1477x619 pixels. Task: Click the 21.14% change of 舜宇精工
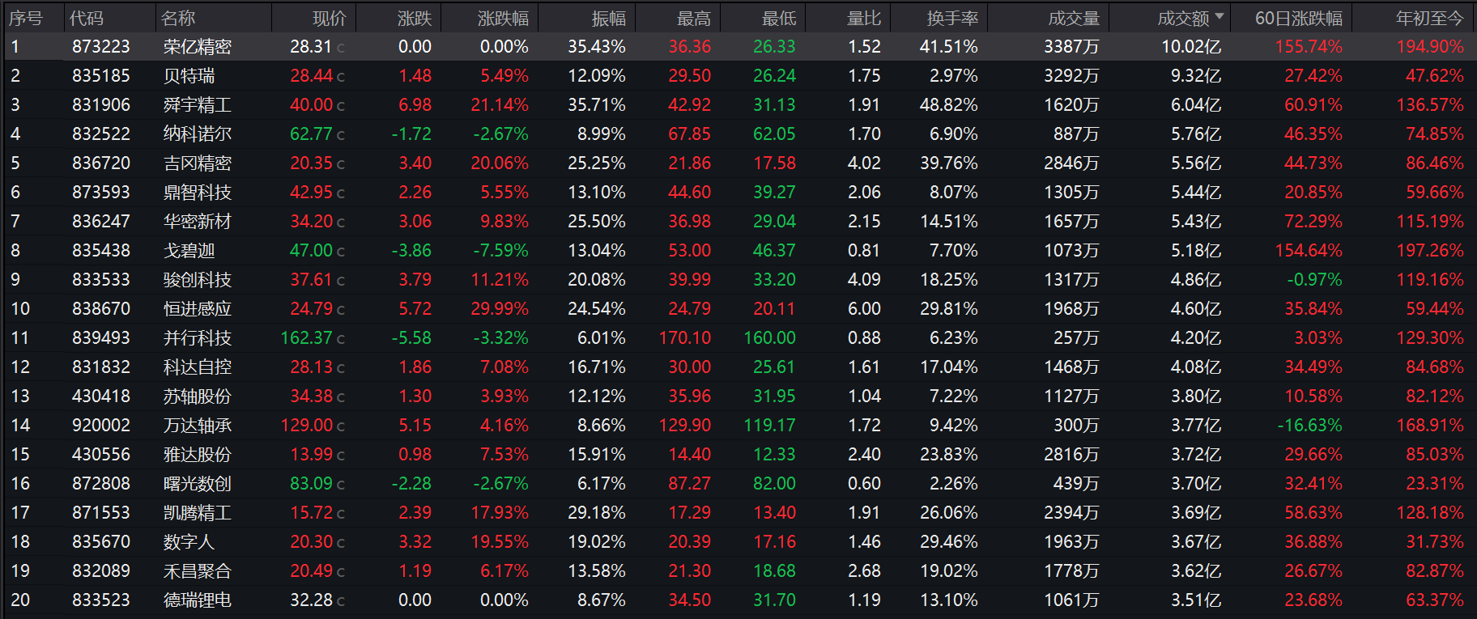click(500, 105)
